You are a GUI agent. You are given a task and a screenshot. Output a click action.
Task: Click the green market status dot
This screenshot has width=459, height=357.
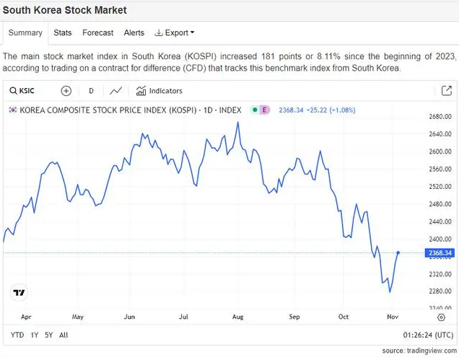(254, 110)
